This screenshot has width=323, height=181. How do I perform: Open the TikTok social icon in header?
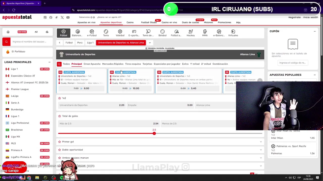click(x=56, y=17)
